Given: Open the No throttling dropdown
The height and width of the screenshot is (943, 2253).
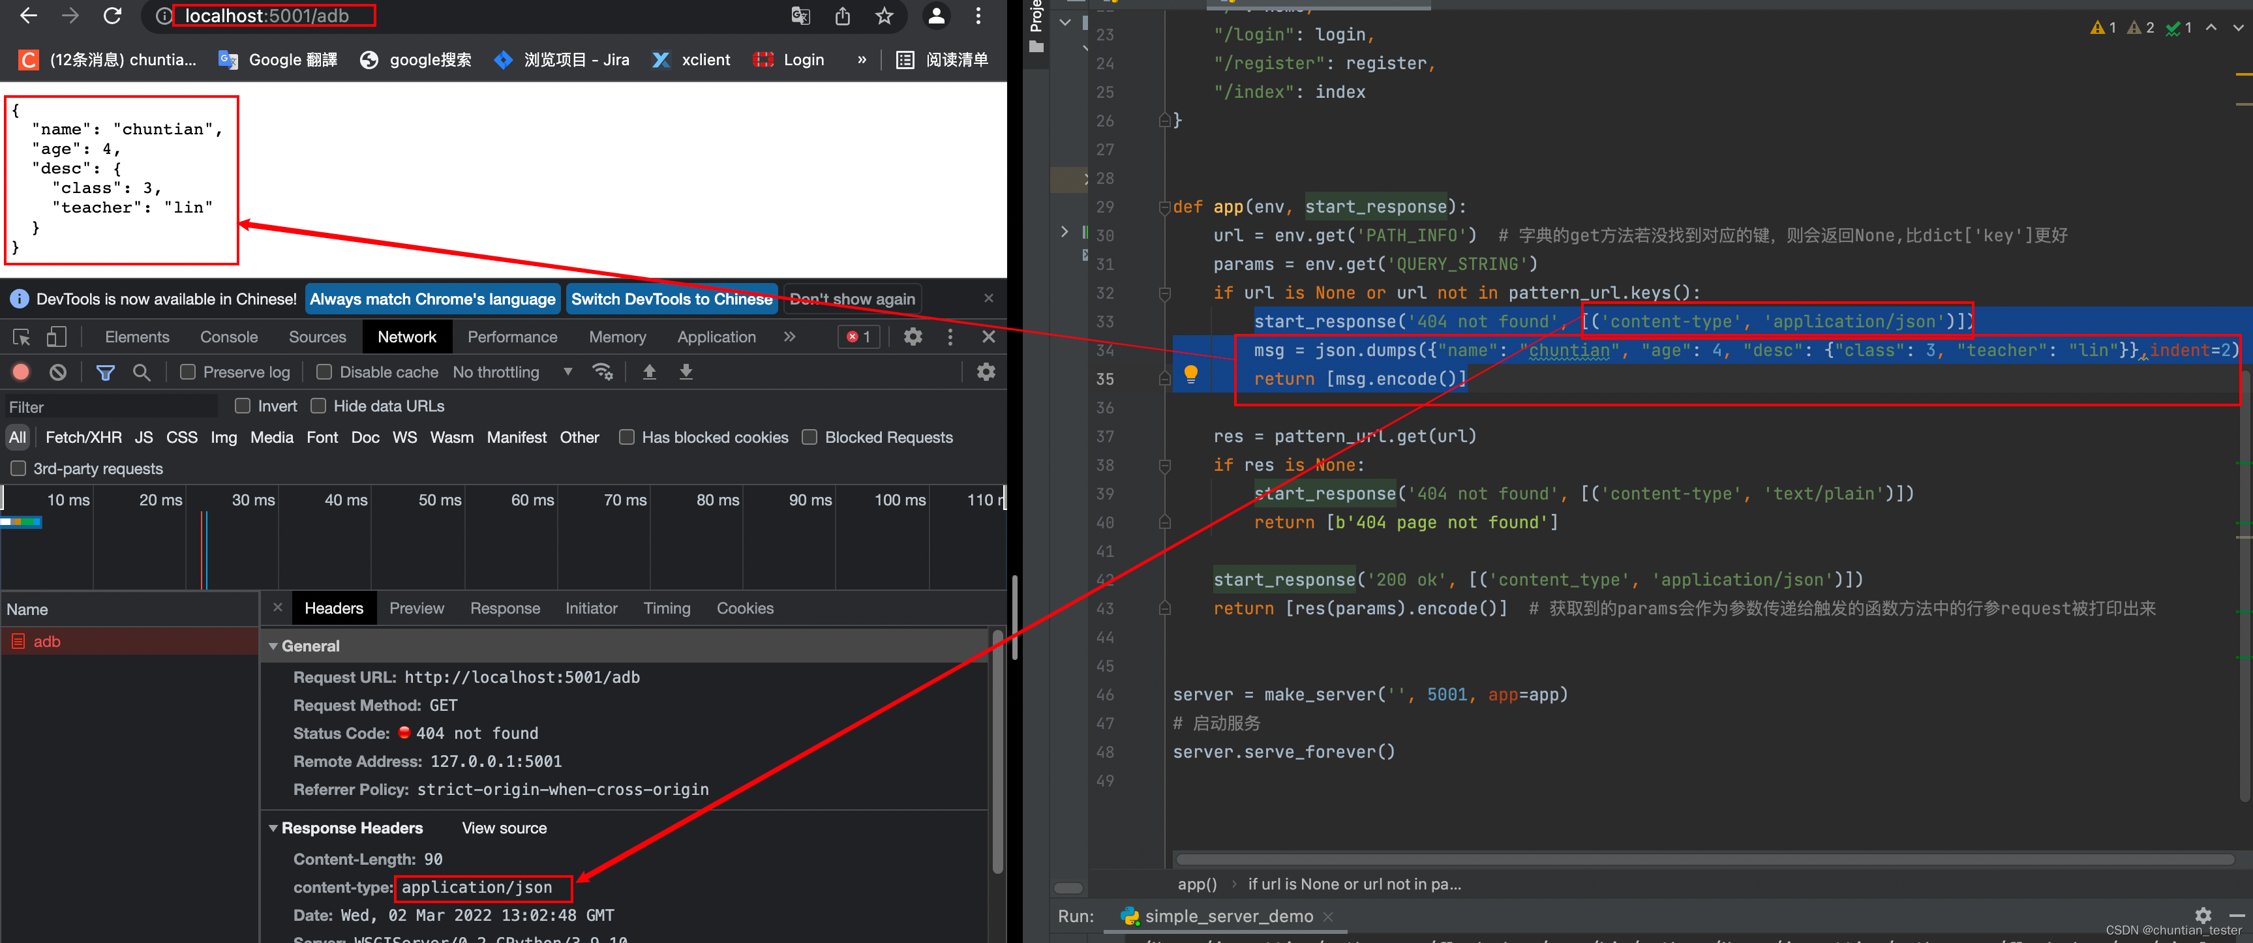Looking at the screenshot, I should tap(513, 372).
